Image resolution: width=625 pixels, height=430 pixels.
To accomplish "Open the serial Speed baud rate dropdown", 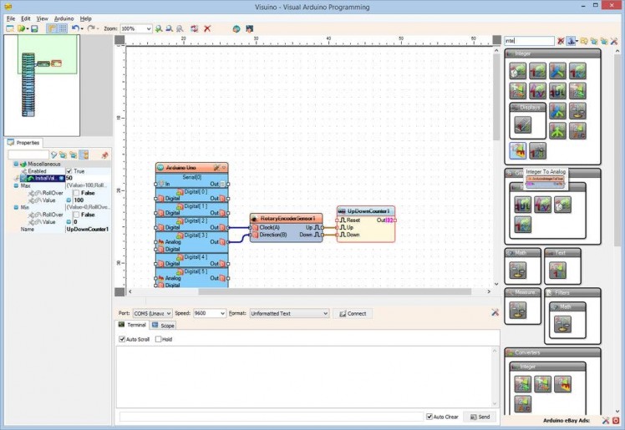I will (x=221, y=313).
